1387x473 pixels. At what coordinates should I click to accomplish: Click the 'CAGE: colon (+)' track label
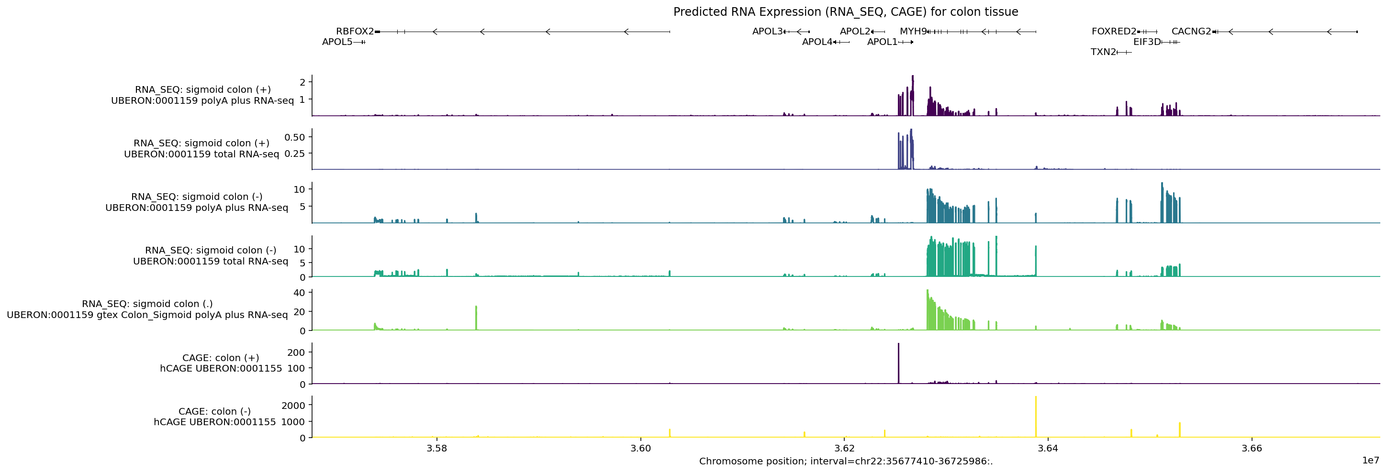tap(221, 358)
